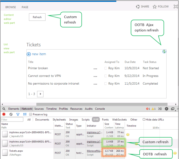The height and width of the screenshot is (159, 179).
Task: Go to next page of Tickets
Action: 40,94
